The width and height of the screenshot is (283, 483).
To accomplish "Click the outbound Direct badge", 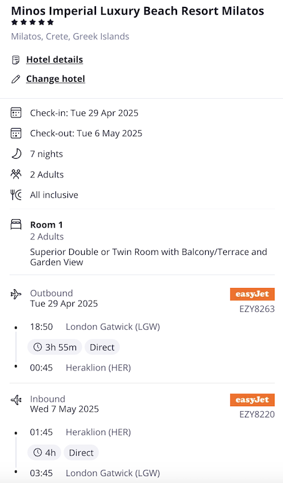I will [x=102, y=347].
